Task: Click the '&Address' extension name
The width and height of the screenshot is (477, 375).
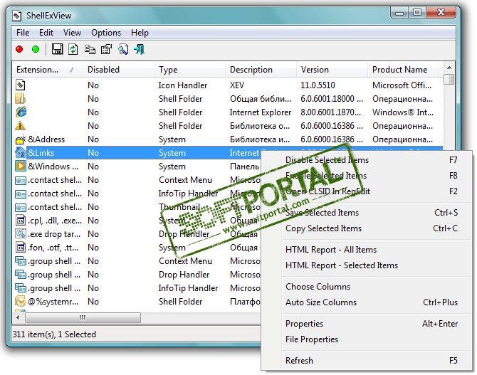Action: coord(46,139)
